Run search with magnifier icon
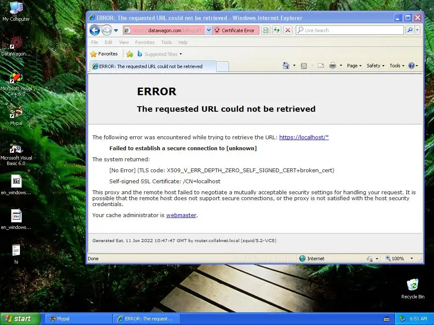 pyautogui.click(x=410, y=30)
